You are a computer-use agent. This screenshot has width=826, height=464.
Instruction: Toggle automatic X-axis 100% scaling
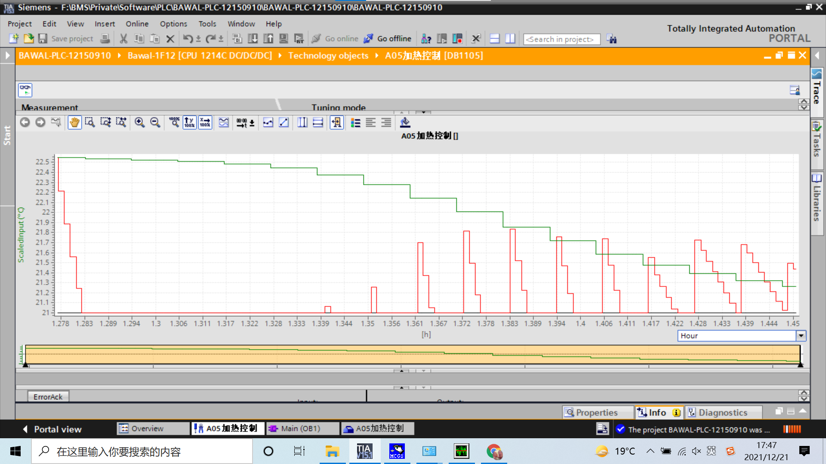205,122
